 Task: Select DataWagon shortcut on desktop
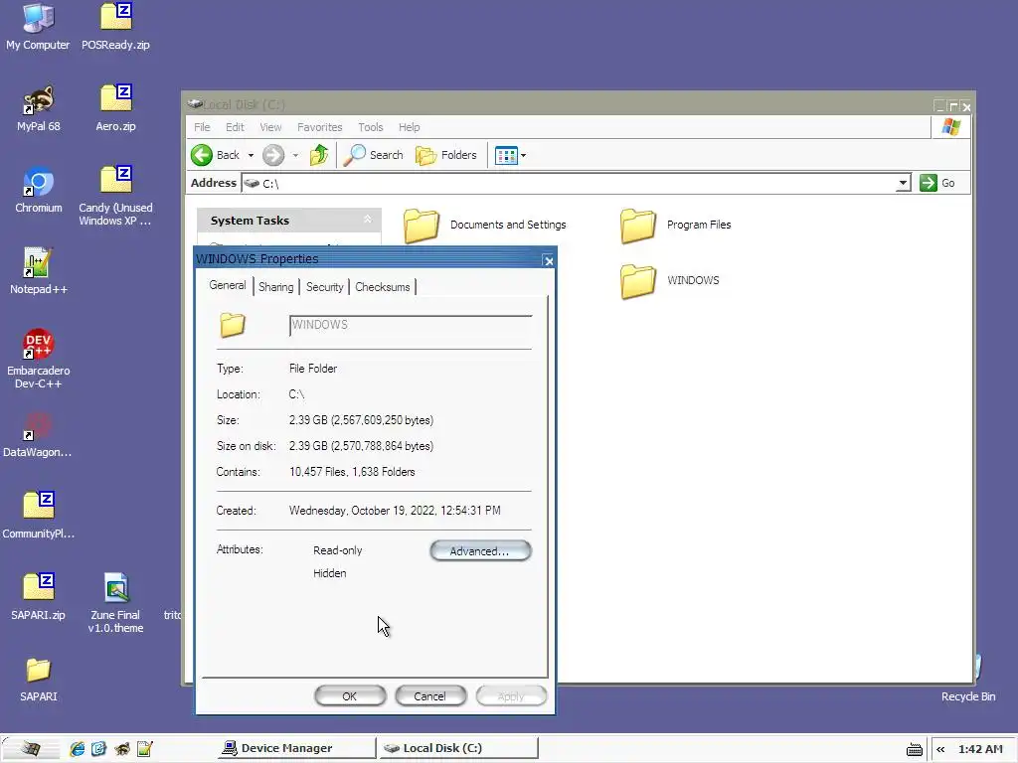[x=38, y=435]
